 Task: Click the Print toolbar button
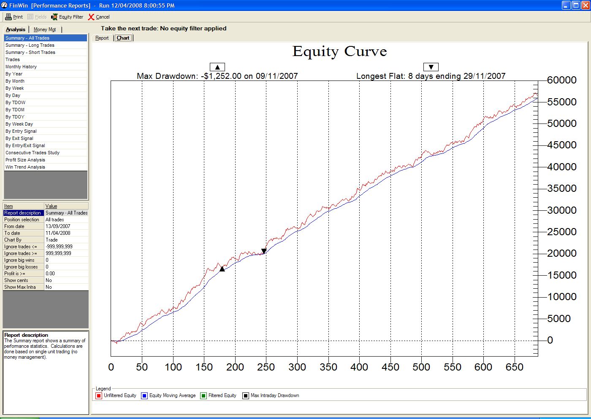click(x=14, y=17)
